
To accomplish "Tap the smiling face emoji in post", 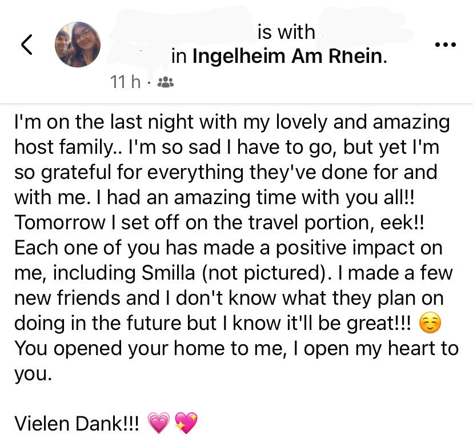I will (x=430, y=323).
